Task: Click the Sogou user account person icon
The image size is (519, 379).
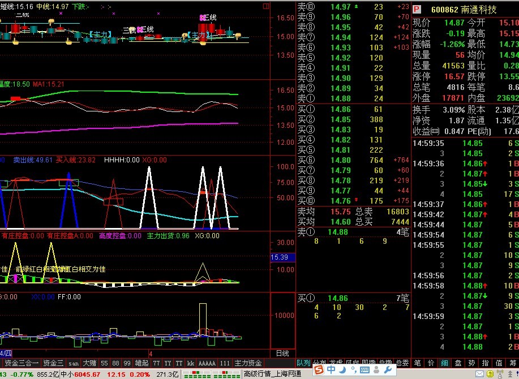Action: coord(376,369)
